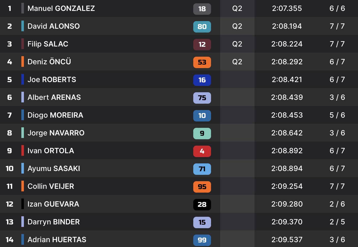Open Filip SALAC rider name link
The height and width of the screenshot is (247, 358).
pos(48,44)
